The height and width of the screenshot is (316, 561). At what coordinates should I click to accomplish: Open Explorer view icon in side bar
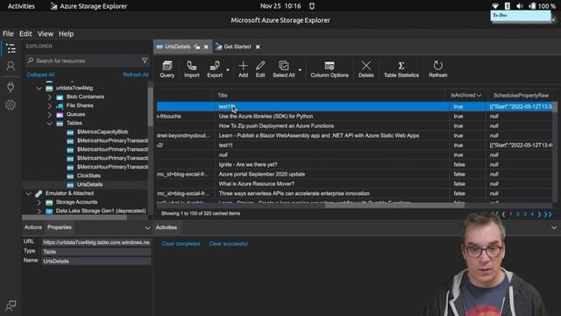coord(11,48)
